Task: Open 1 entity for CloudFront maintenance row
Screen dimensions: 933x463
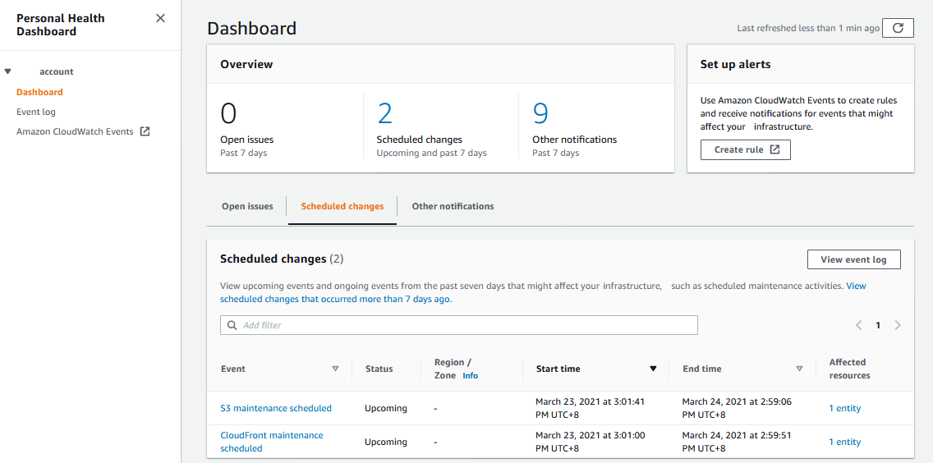Action: [845, 442]
